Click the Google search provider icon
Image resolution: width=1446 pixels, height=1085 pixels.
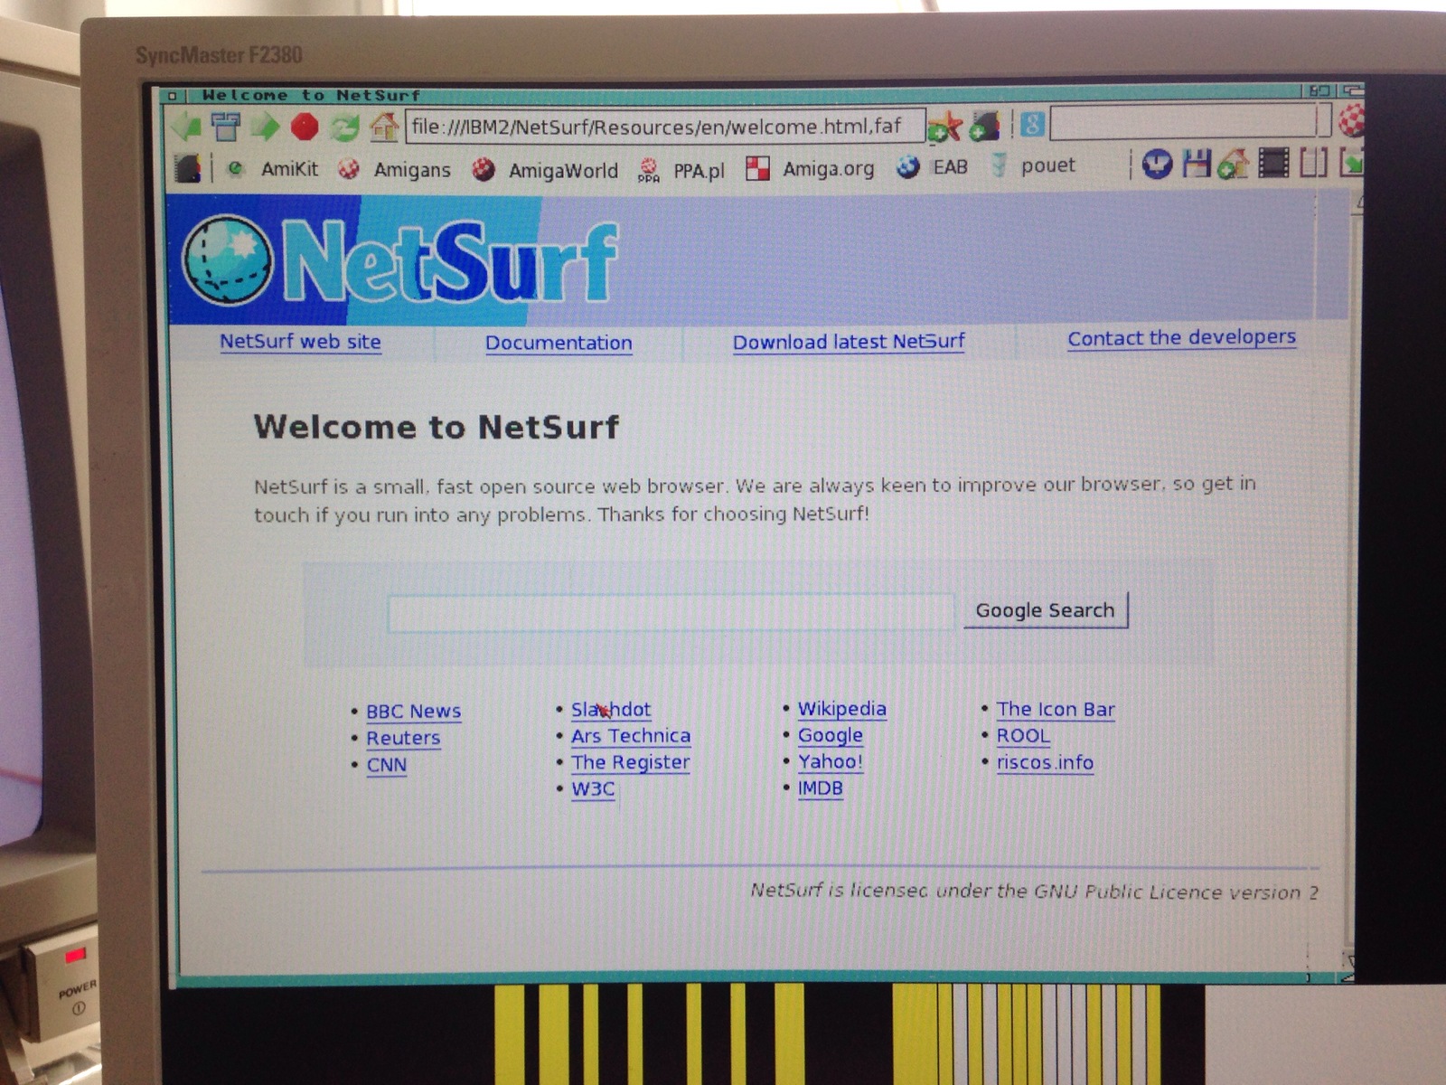pyautogui.click(x=1032, y=124)
